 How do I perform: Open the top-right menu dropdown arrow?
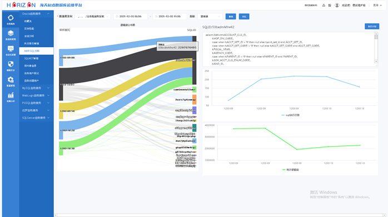381,5
